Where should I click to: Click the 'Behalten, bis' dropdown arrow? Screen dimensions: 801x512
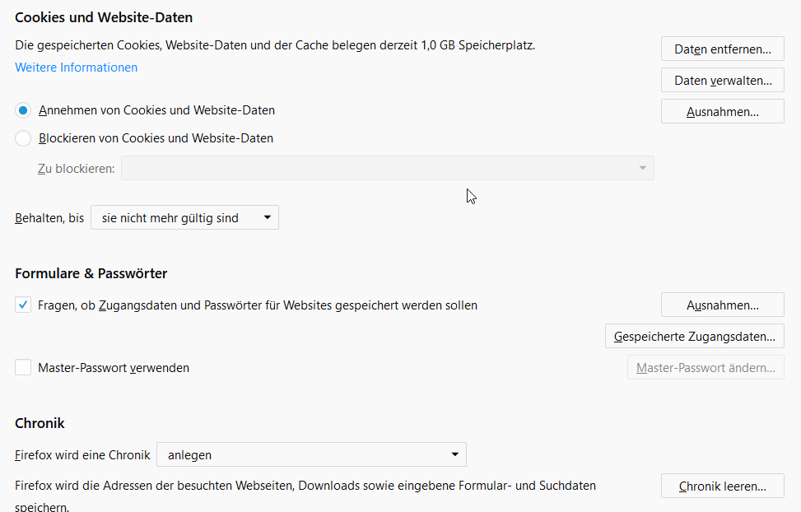tap(267, 218)
